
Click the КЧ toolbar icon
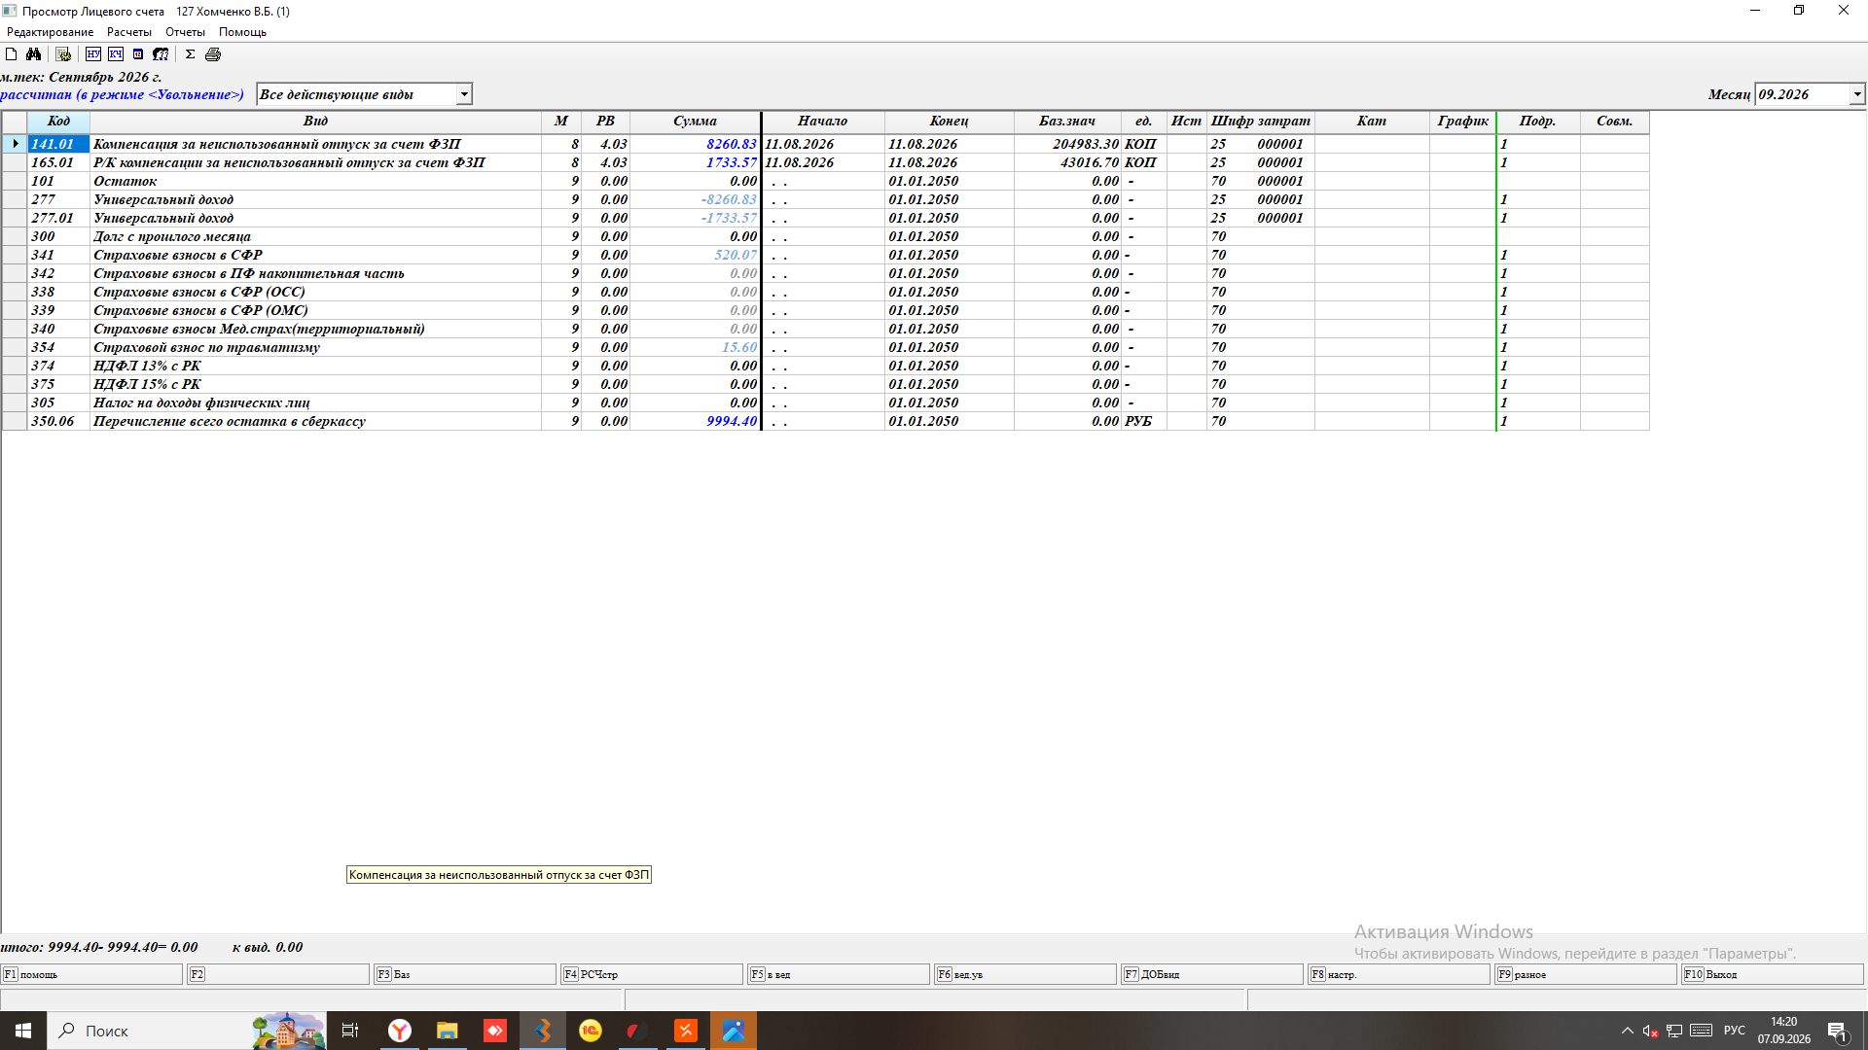click(x=116, y=54)
